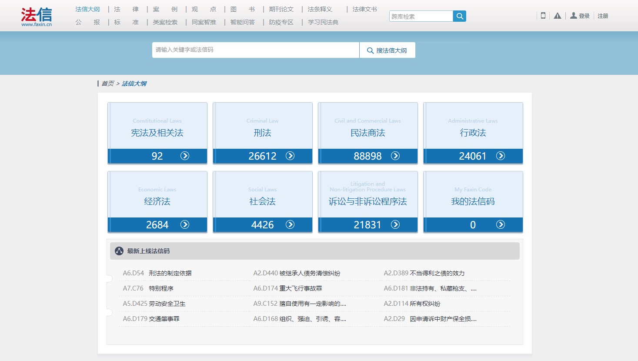Click the arrow icon on the 我的法信码 card
The height and width of the screenshot is (361, 638).
coord(501,224)
